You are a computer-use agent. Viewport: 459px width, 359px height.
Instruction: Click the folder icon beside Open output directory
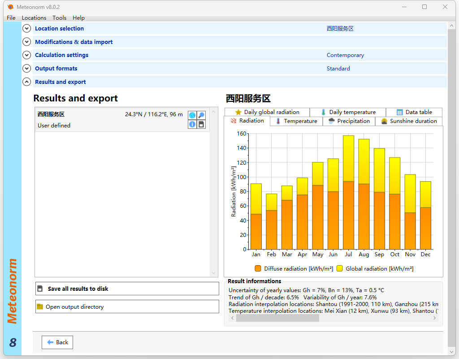click(x=40, y=306)
